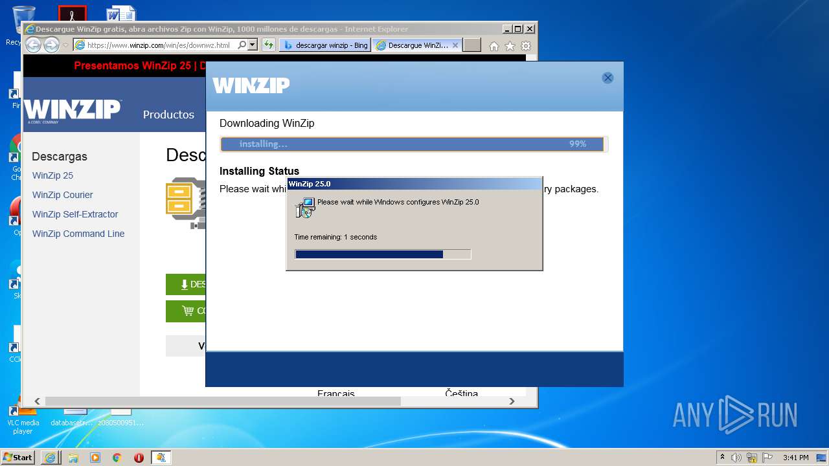Screen dimensions: 829x466
Task: Switch to the 'descargar winzip - Bing' tab
Action: (x=326, y=45)
